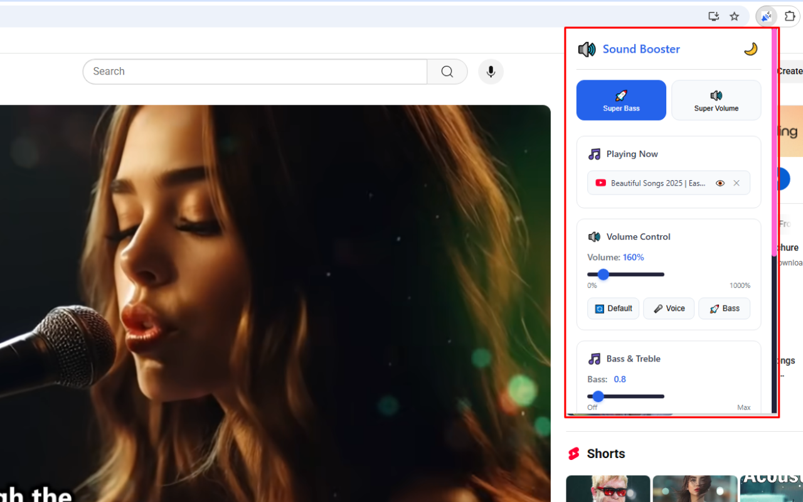Click the "160%" volume value
Viewport: 803px width, 502px height.
point(634,257)
